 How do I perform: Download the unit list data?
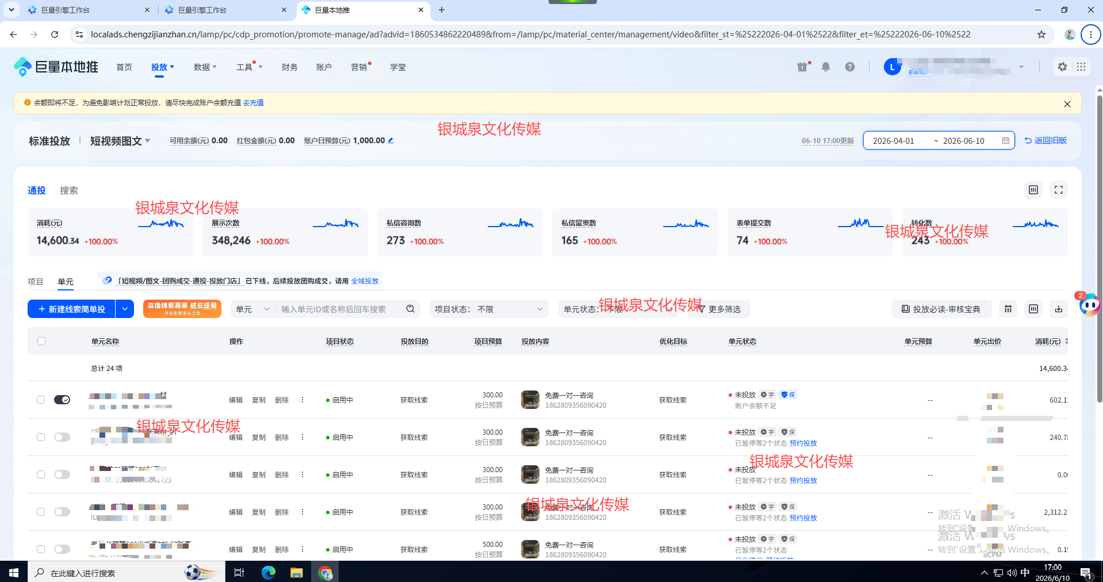pyautogui.click(x=1059, y=309)
